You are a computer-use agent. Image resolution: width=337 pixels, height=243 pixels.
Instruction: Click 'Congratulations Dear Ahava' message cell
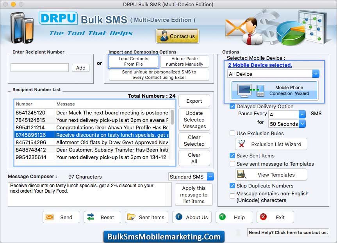112,127
